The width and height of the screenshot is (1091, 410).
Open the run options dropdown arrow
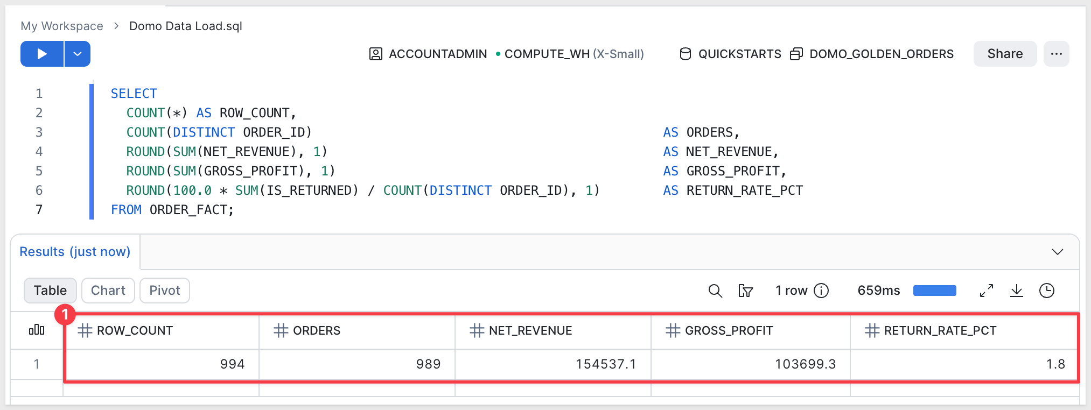pos(78,54)
